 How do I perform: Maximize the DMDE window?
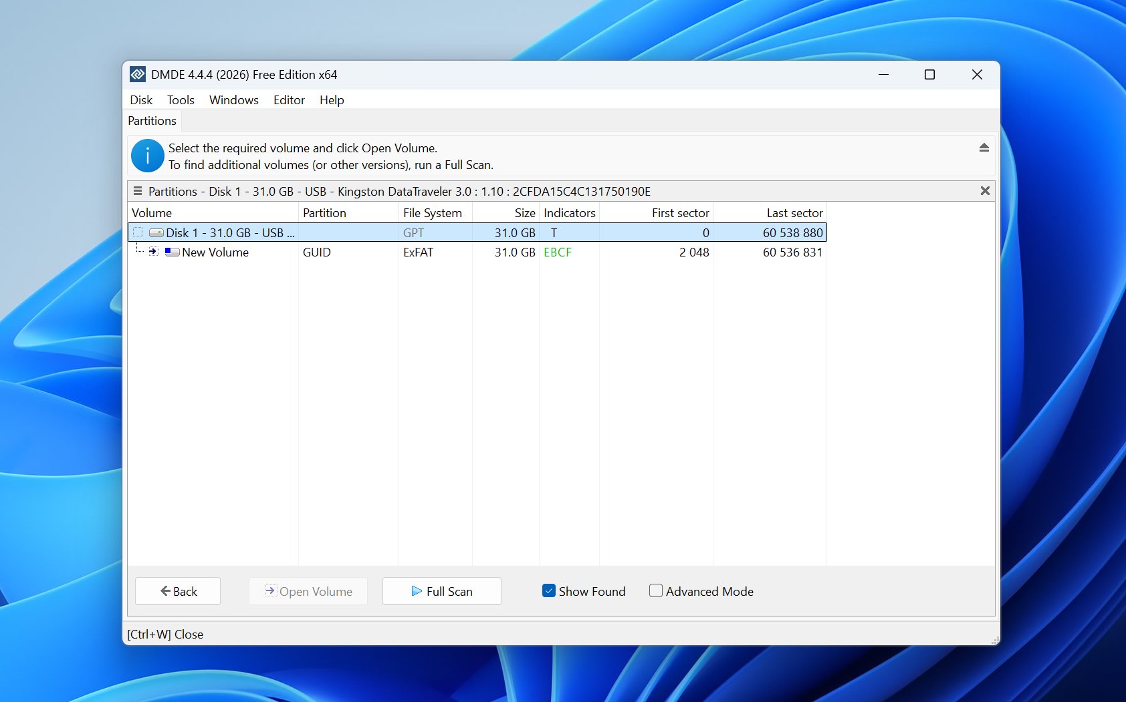tap(929, 74)
